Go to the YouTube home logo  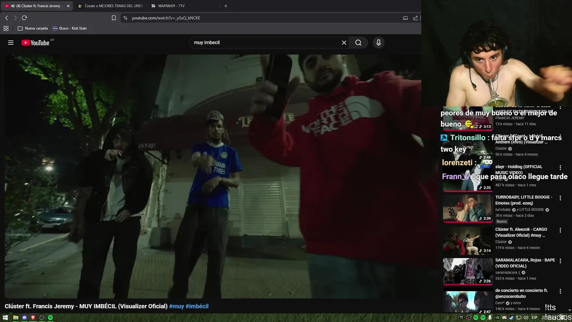[35, 42]
